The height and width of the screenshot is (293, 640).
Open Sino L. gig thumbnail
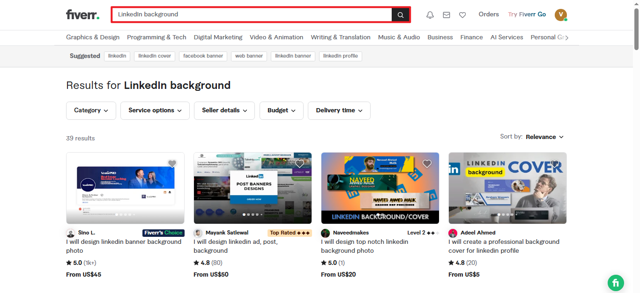tap(125, 188)
